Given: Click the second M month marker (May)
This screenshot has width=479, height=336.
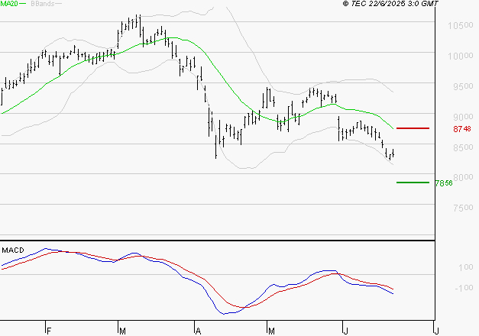Looking at the screenshot, I should coord(271,331).
